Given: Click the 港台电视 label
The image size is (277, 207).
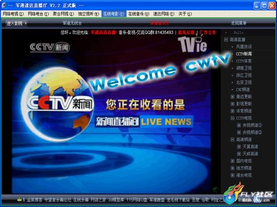Looking at the screenshot, I should (244, 176).
